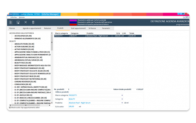
Task: Select BODY STRATEGIST CELLULITE REMODELLER item
Action: (33, 74)
